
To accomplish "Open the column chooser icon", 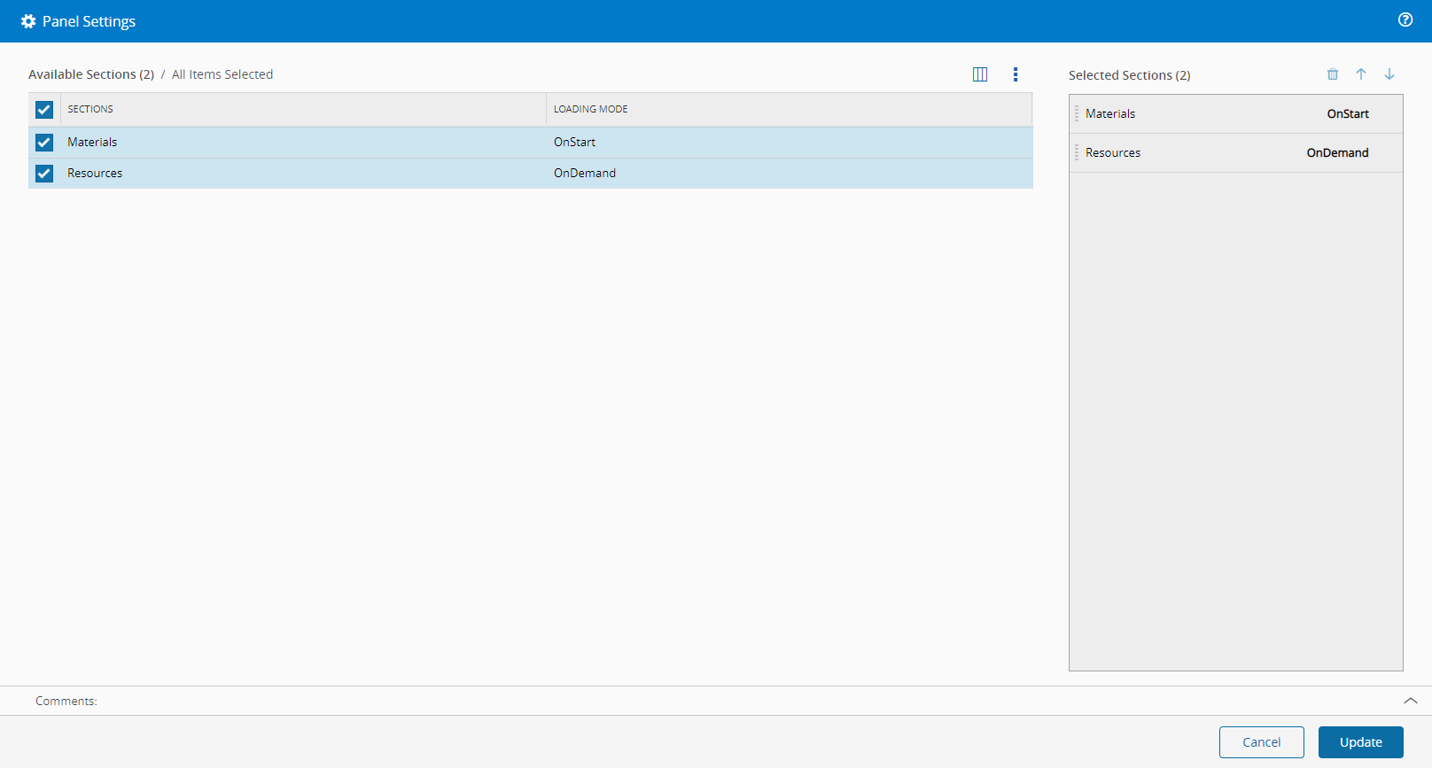I will [x=980, y=74].
